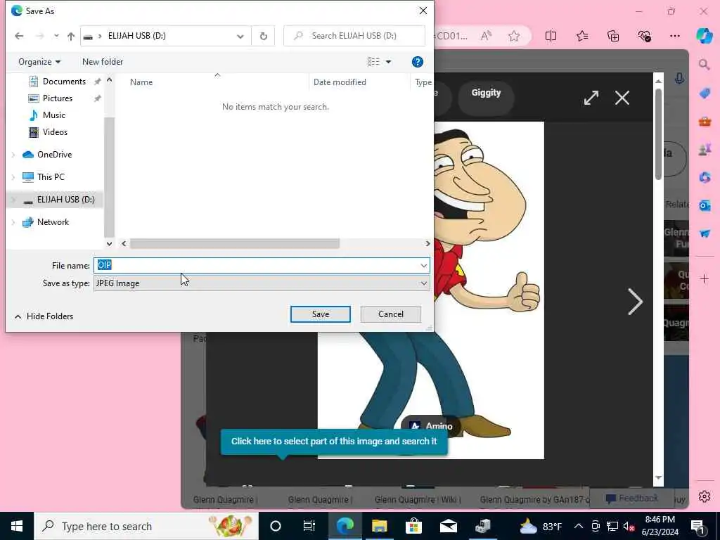Click visual search tooltip on image

point(334,442)
